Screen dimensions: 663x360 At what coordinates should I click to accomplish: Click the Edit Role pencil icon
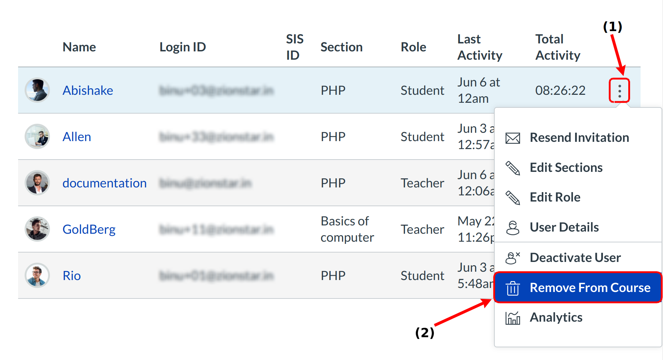(x=512, y=198)
